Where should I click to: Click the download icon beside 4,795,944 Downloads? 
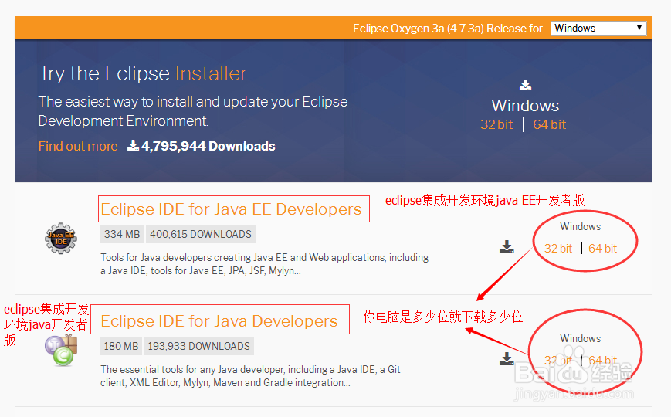(x=133, y=146)
